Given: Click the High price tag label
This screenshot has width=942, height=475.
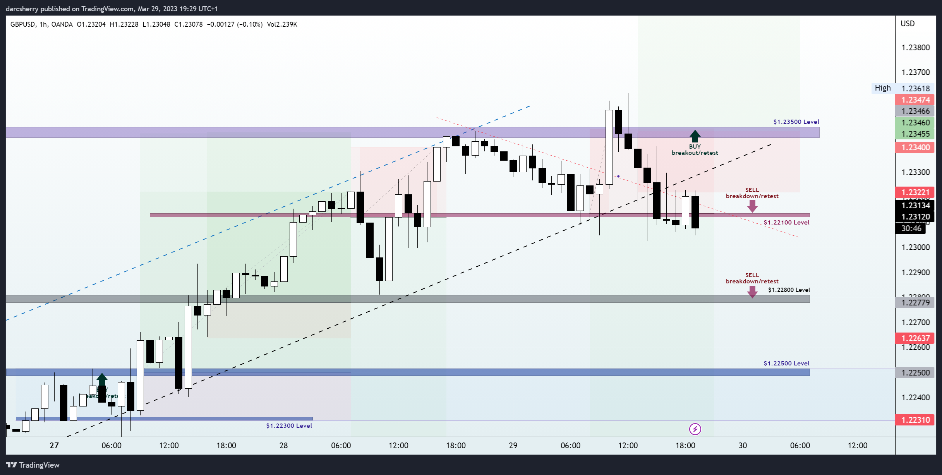Looking at the screenshot, I should pyautogui.click(x=883, y=88).
